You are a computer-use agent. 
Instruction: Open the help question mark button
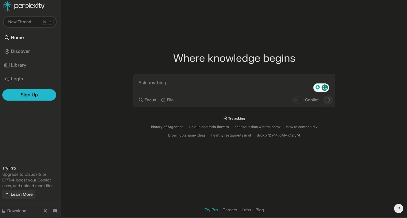pos(399,208)
